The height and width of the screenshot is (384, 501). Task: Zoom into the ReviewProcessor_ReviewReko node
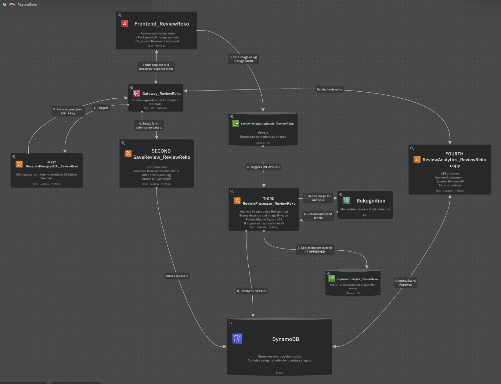tap(232, 191)
